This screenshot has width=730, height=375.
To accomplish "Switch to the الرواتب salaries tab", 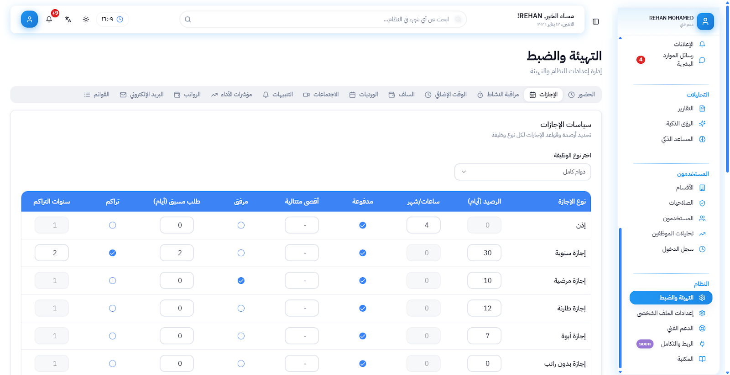I will click(188, 95).
